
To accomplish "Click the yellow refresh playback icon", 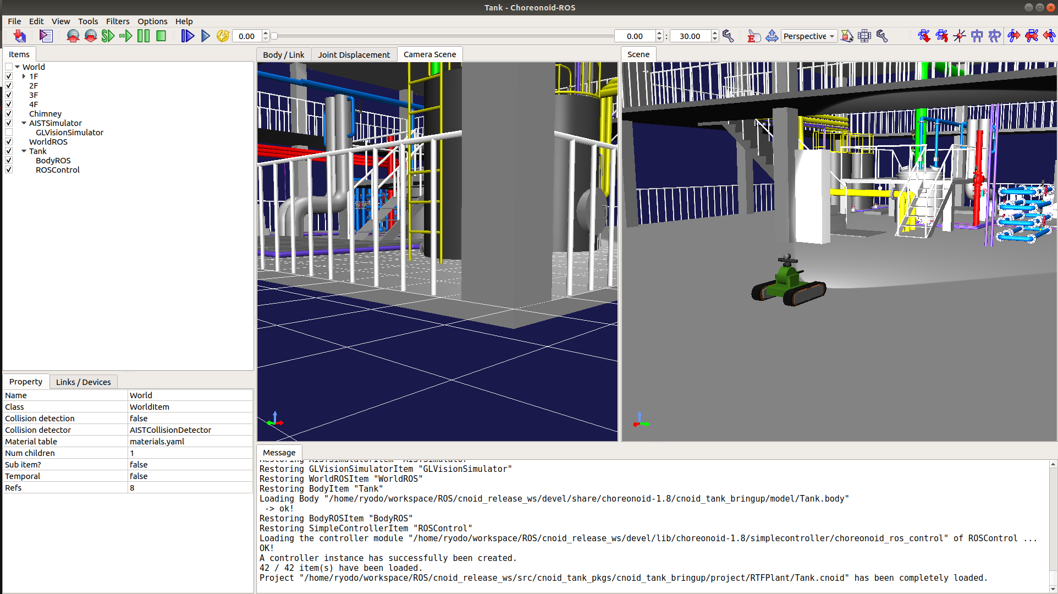I will pos(223,36).
